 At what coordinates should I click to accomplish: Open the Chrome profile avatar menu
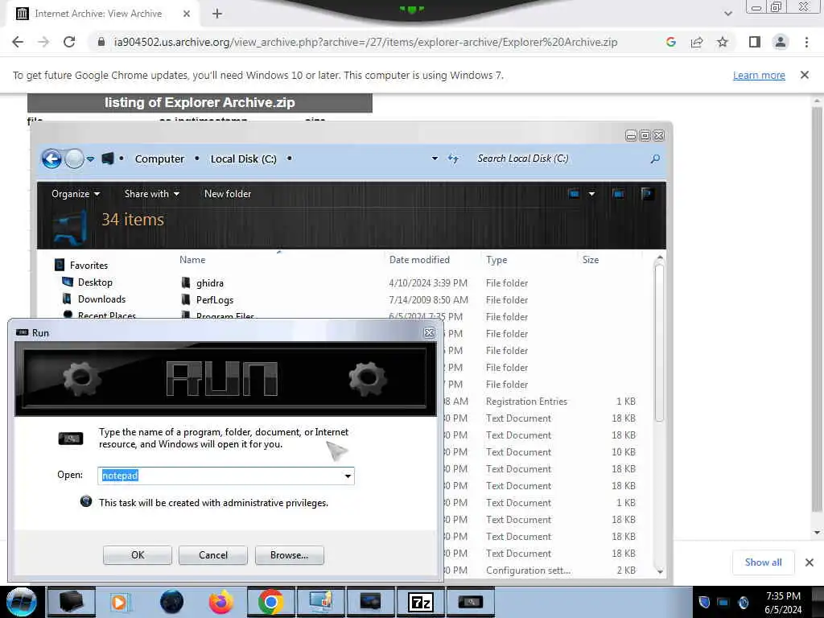[x=781, y=42]
